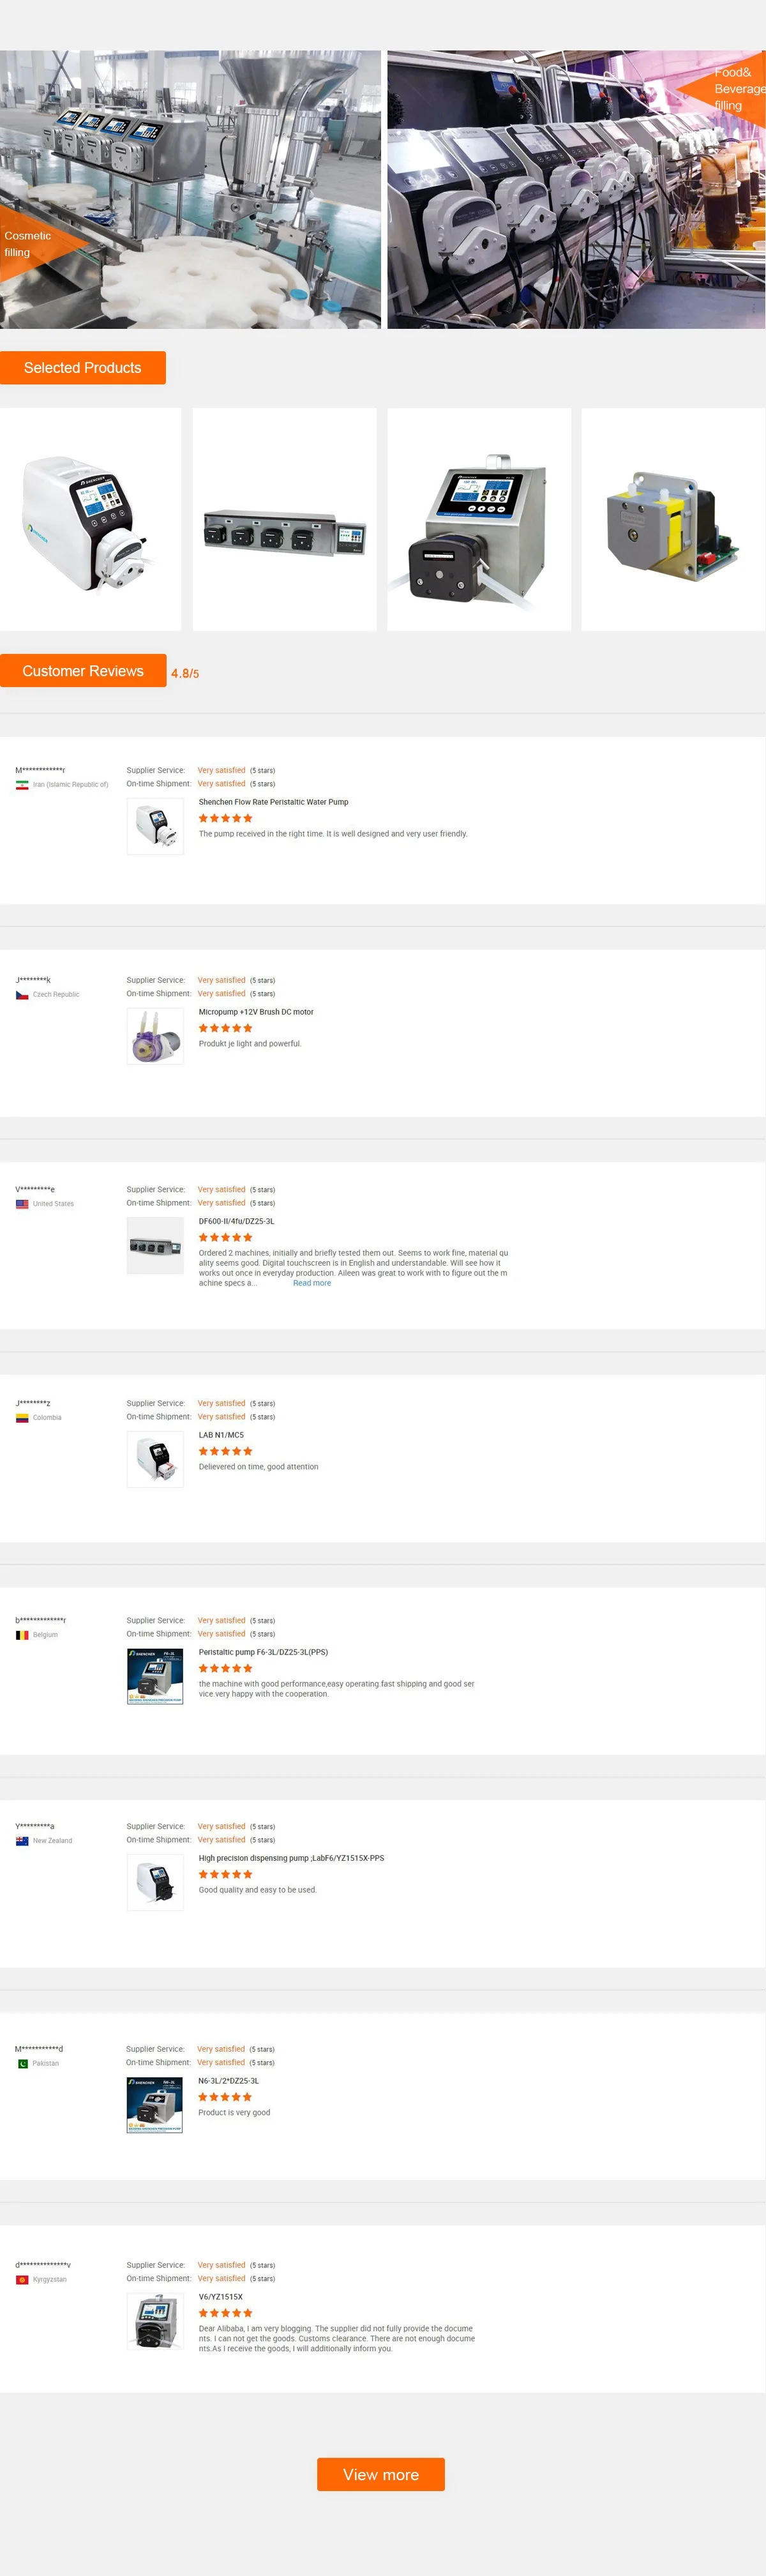This screenshot has width=766, height=2576.
Task: Click the United States flag icon
Action: (x=22, y=1204)
